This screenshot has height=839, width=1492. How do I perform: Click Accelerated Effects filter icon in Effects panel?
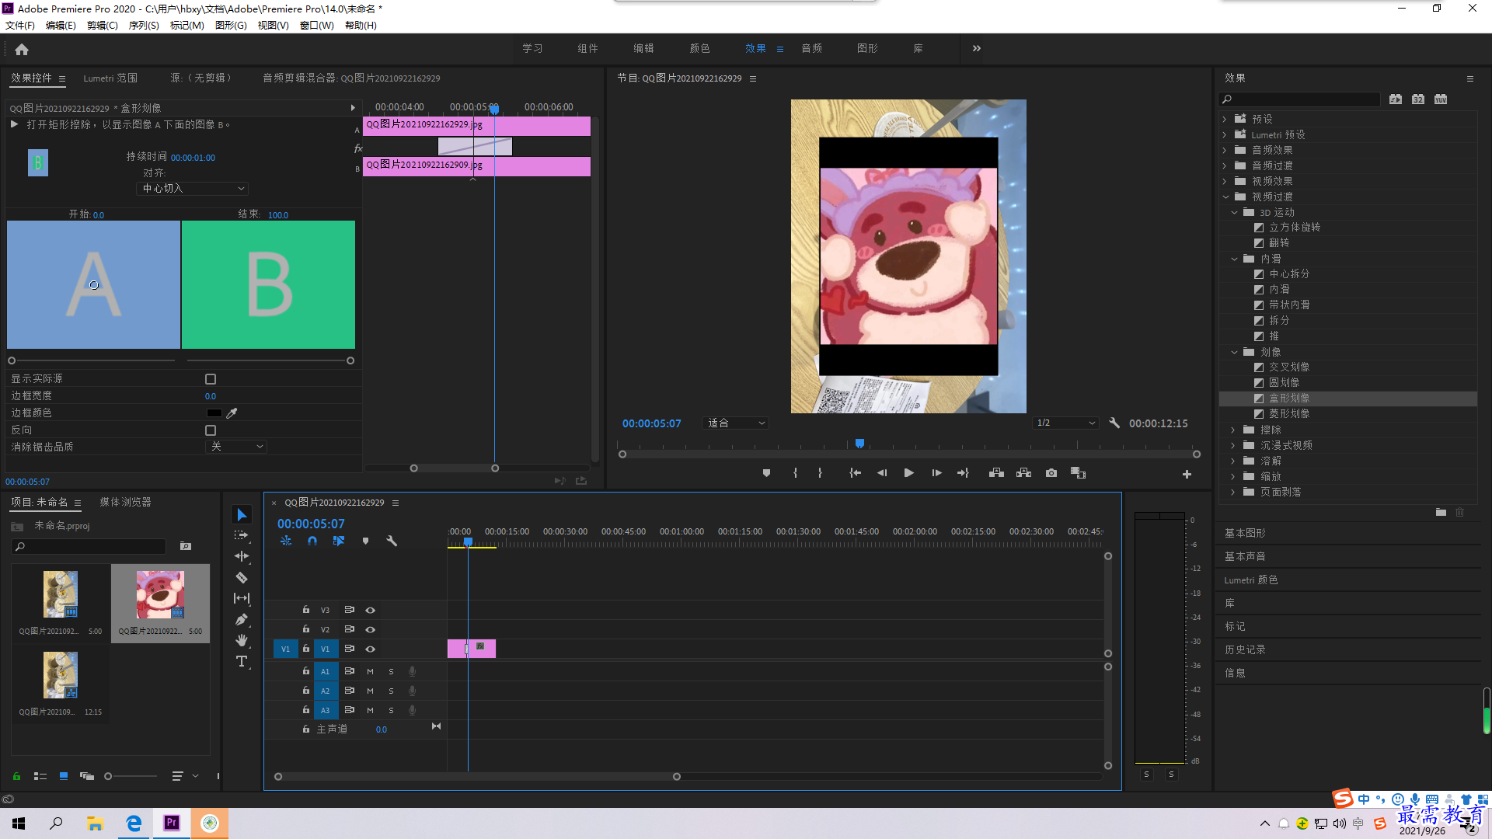point(1396,99)
